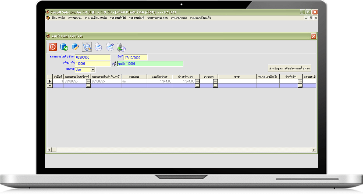
Task: Click the plain printer icon
Action: point(98,47)
